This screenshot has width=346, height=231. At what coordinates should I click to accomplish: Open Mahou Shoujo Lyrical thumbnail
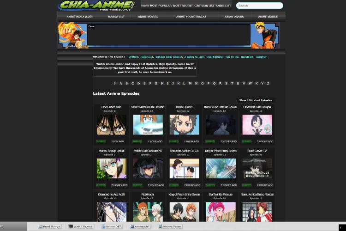point(112,169)
